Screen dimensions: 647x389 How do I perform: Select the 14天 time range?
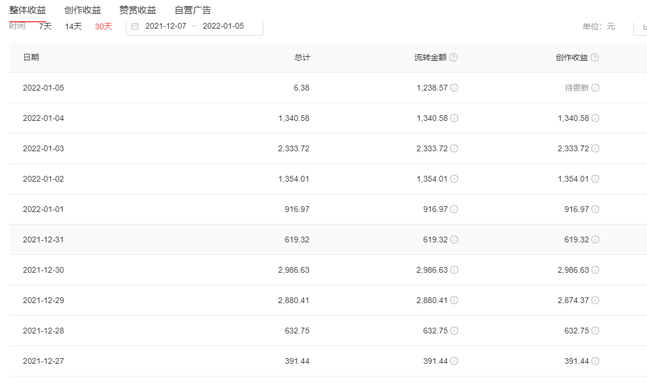(x=73, y=26)
